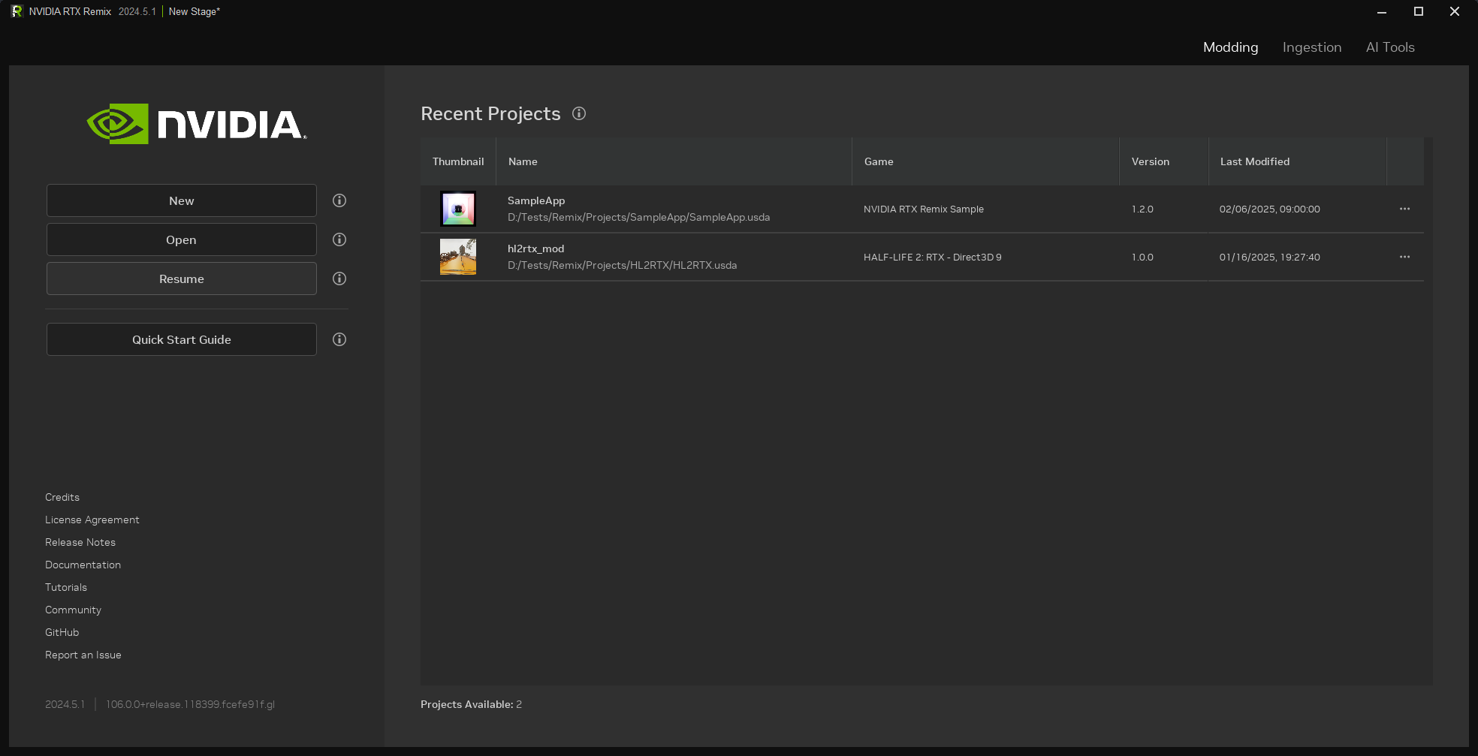Click the Open project button
Image resolution: width=1478 pixels, height=756 pixels.
coord(182,239)
